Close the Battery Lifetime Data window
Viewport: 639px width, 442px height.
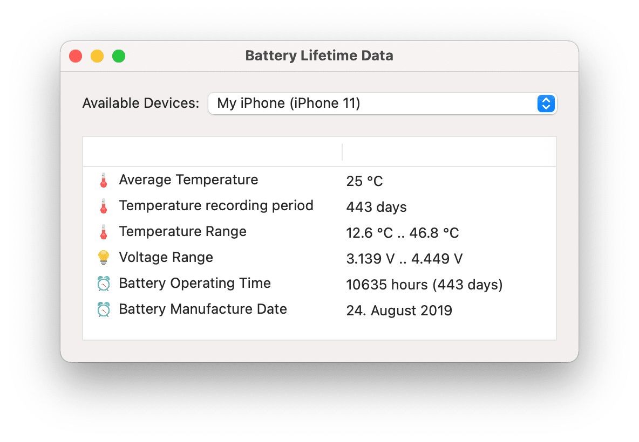point(76,56)
